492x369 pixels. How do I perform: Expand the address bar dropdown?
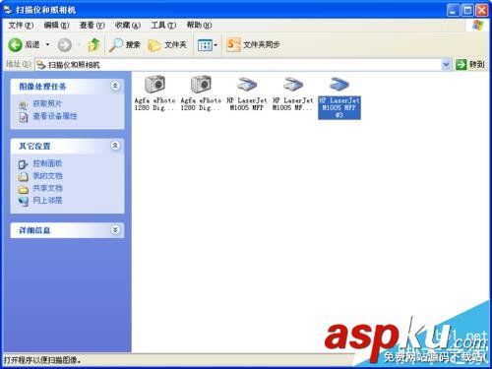(446, 65)
